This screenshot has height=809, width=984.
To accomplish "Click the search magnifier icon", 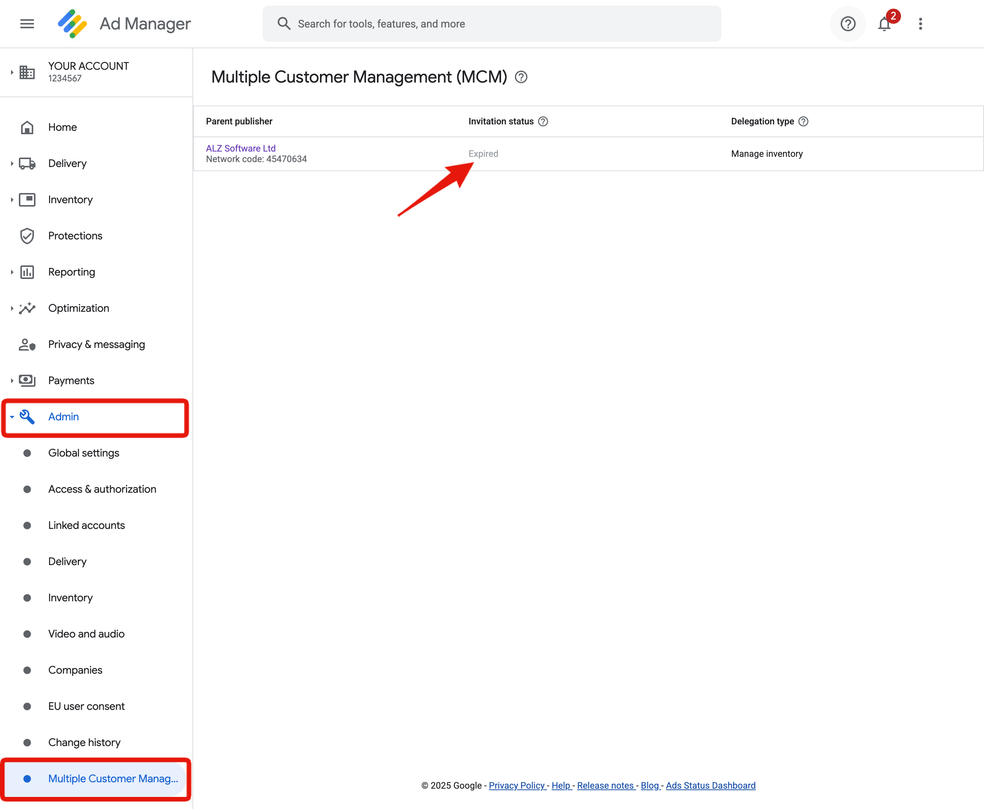I will (x=283, y=24).
